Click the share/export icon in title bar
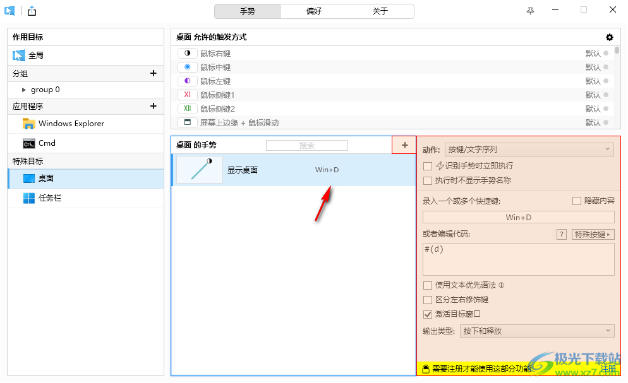 pos(32,11)
